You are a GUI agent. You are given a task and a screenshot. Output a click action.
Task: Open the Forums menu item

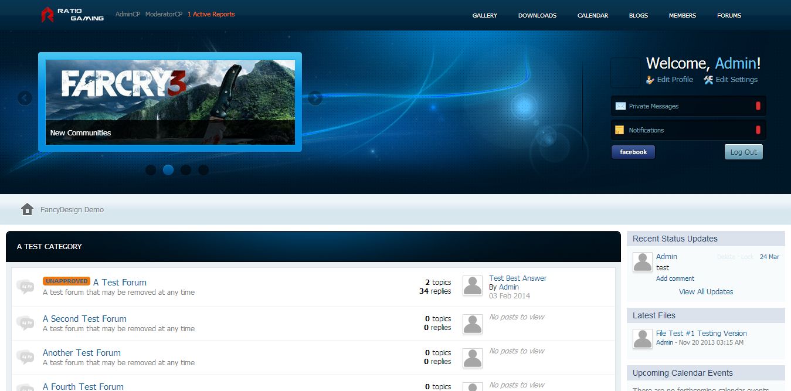[x=729, y=15]
